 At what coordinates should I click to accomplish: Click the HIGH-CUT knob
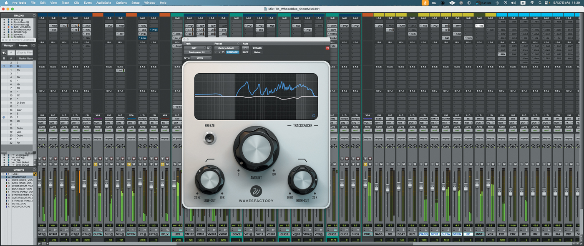tap(302, 180)
